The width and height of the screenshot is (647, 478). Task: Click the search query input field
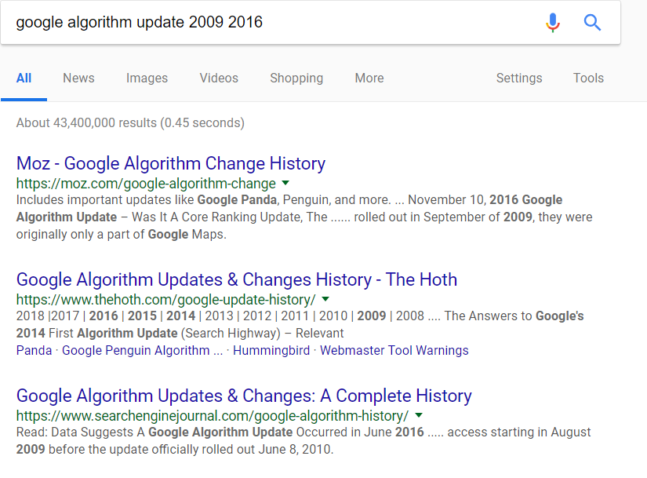(272, 22)
